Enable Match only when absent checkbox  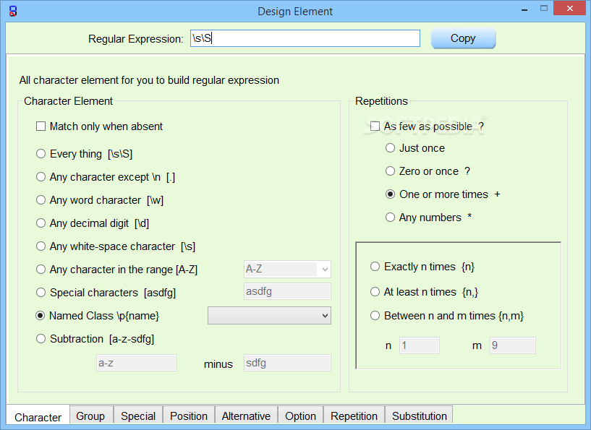[x=41, y=126]
